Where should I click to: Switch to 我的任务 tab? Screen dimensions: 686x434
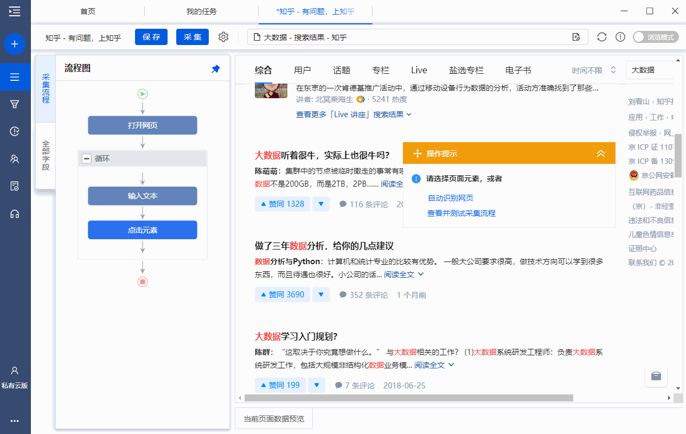click(x=201, y=11)
